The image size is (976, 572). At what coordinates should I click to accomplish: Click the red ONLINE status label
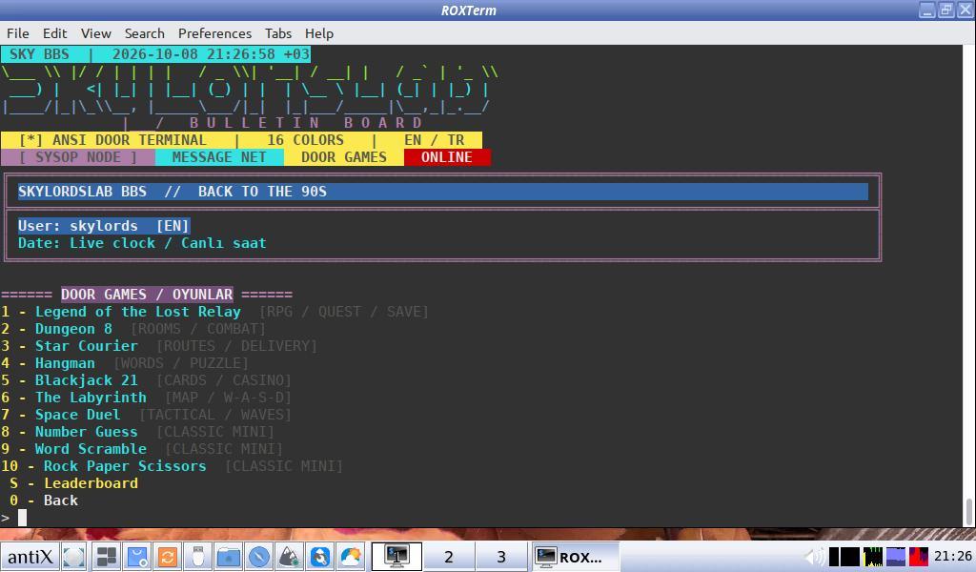click(x=447, y=157)
